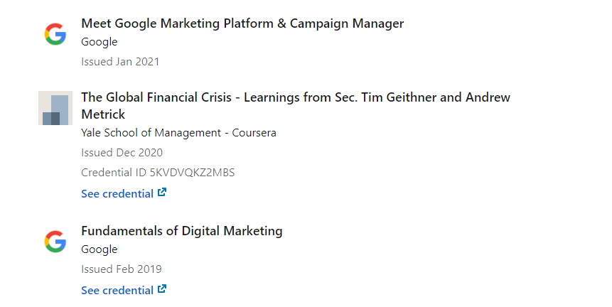Click Meet Google Marketing Platform & Campaign Manager title
Image resolution: width=612 pixels, height=307 pixels.
coord(242,23)
